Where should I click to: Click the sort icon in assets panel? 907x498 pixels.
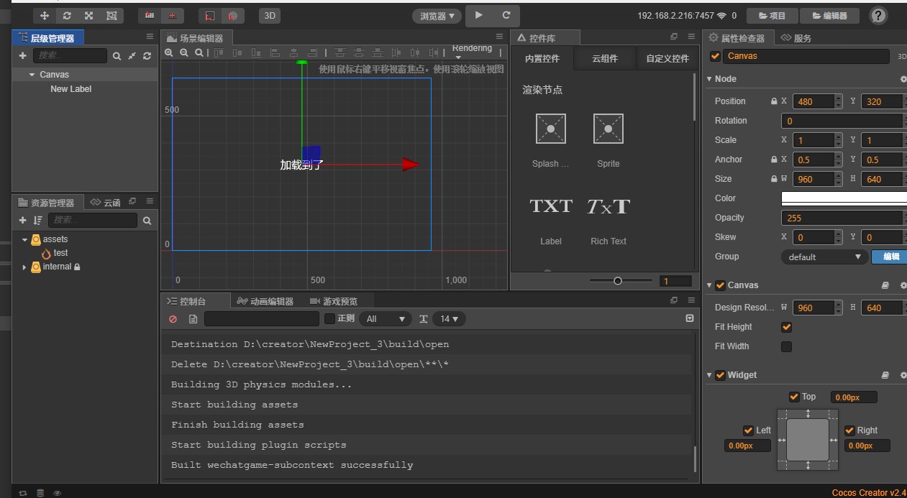pos(38,221)
